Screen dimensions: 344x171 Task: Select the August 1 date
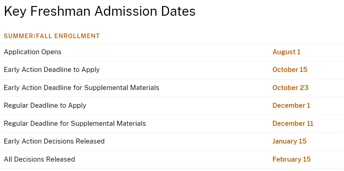pos(286,52)
